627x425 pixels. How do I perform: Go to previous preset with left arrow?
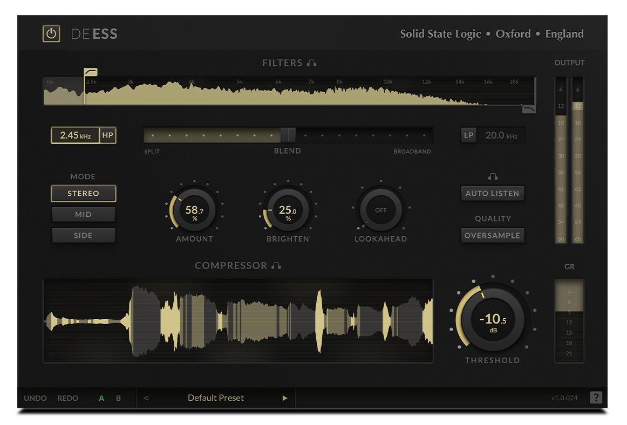tap(146, 398)
